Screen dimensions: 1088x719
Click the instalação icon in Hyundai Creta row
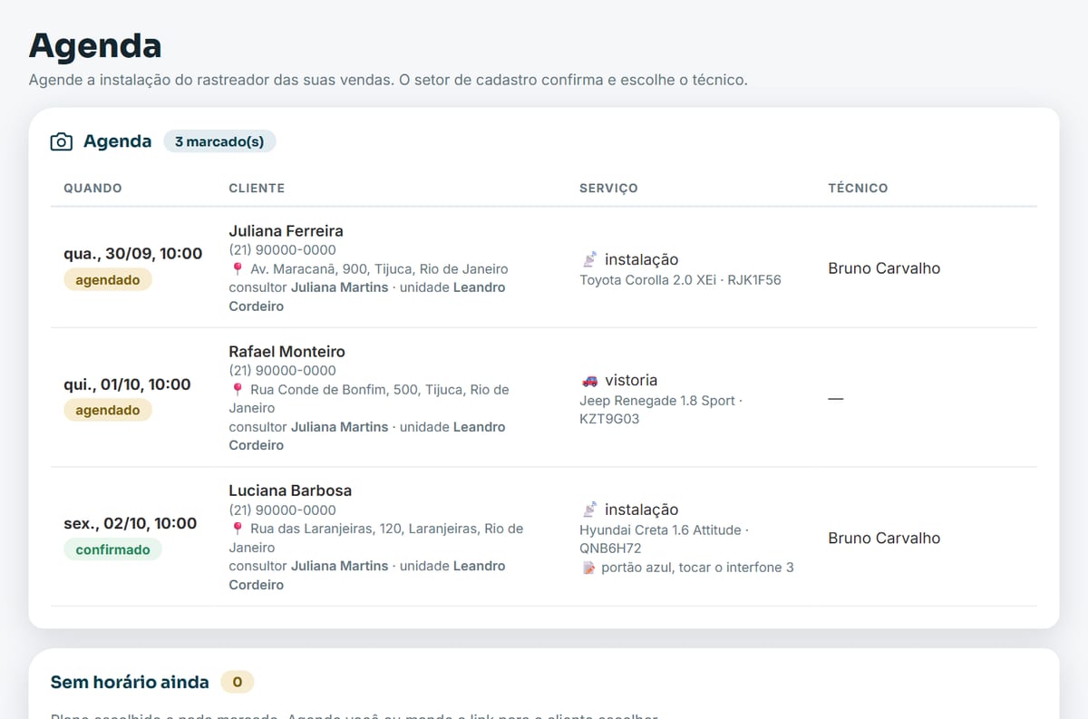[589, 510]
